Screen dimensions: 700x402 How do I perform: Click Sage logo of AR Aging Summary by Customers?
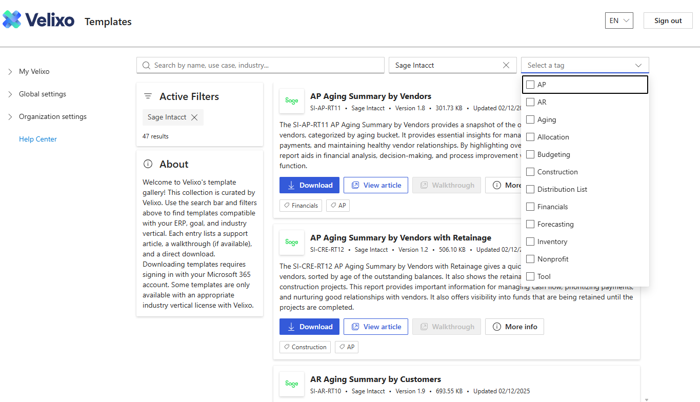point(292,384)
